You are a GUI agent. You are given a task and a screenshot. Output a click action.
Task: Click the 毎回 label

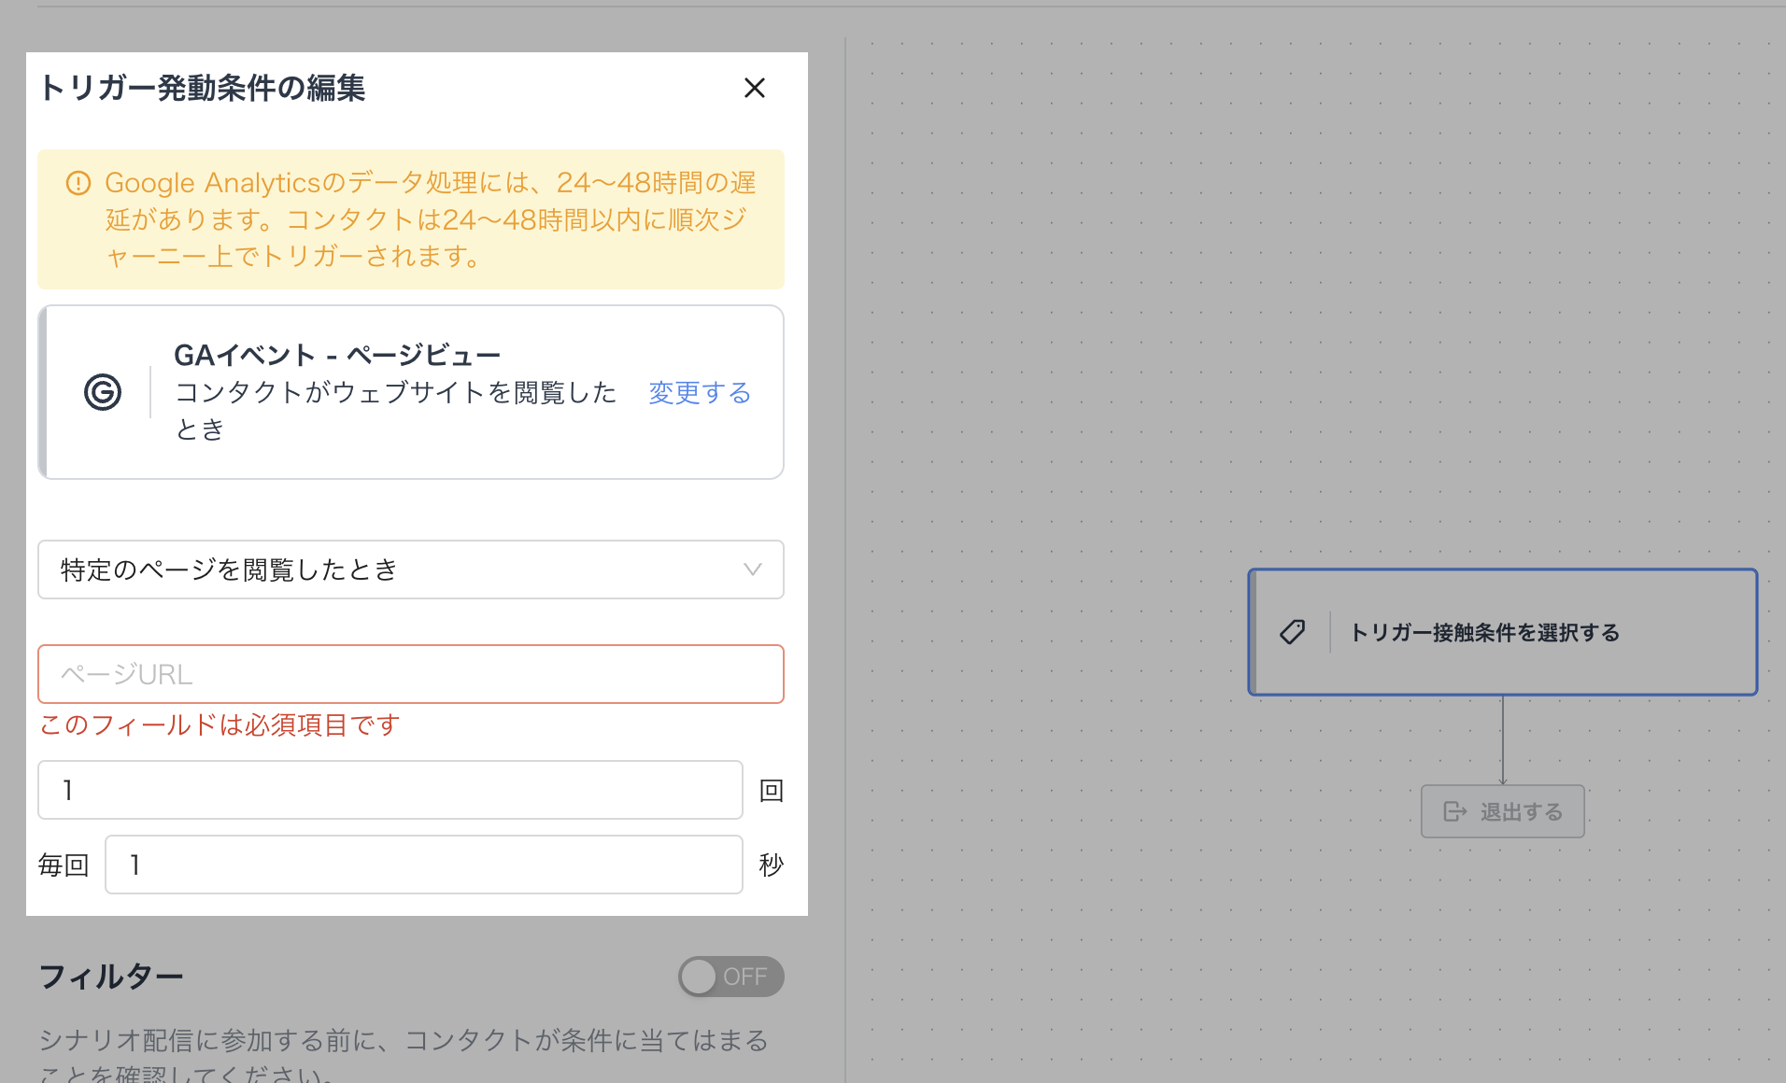coord(64,865)
